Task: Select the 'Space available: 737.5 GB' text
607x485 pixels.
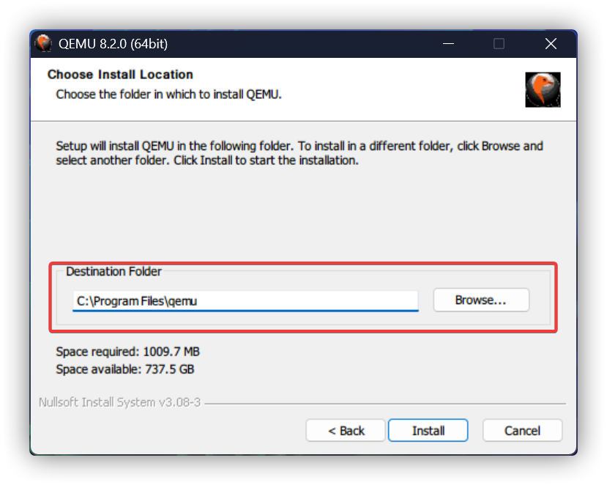Action: (x=125, y=369)
